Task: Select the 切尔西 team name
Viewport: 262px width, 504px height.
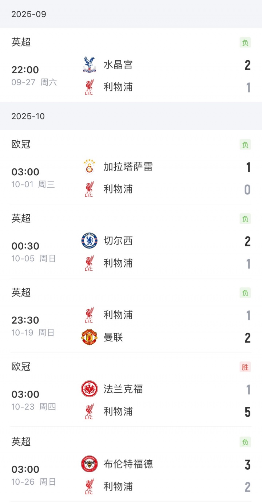Action: tap(118, 241)
